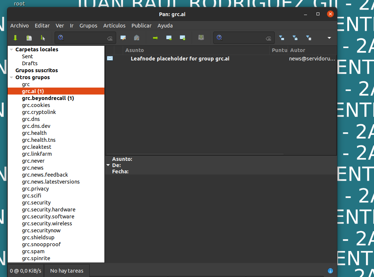The width and height of the screenshot is (374, 277).
Task: Select the grc.news.latestversions group
Action: [51, 182]
